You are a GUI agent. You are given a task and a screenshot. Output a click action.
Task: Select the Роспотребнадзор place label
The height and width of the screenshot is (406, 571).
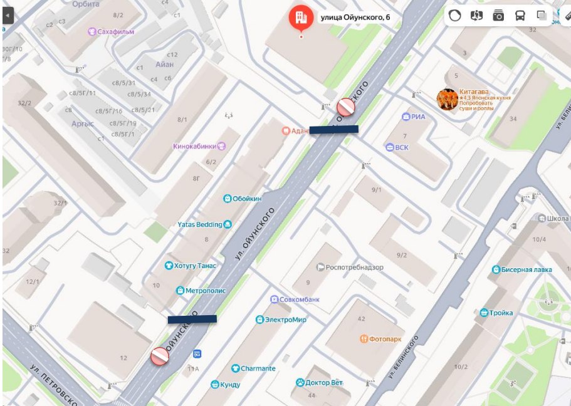[350, 268]
